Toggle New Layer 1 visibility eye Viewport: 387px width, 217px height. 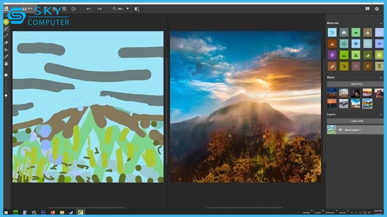pos(340,130)
